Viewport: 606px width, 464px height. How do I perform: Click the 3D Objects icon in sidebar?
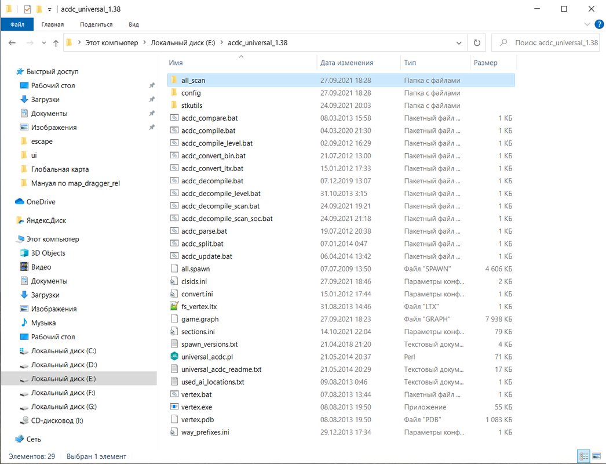24,253
